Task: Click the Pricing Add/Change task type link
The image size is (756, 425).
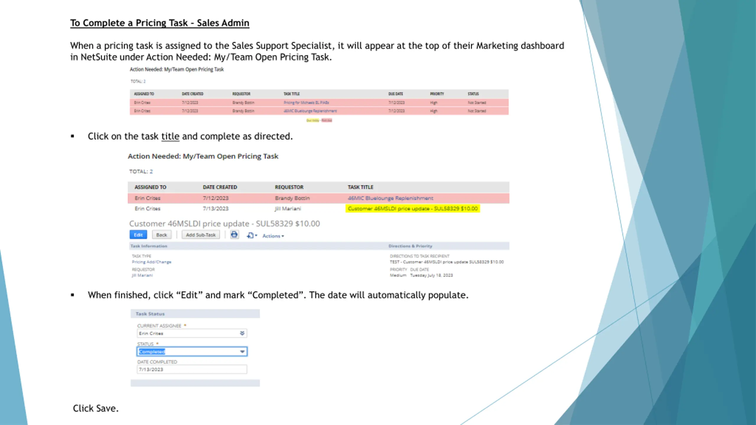Action: (151, 262)
